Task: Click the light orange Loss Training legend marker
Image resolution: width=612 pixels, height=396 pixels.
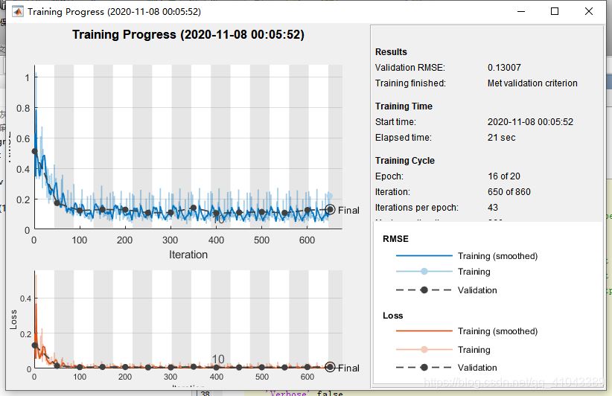Action: click(x=424, y=349)
